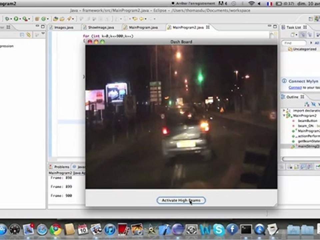Screen dimensions: 320x240
Task: Click Link with Editor in left panel
Action: 29,35
